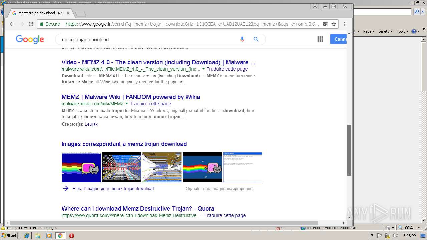Open the Google apps grid
427x240 pixels.
(x=320, y=39)
